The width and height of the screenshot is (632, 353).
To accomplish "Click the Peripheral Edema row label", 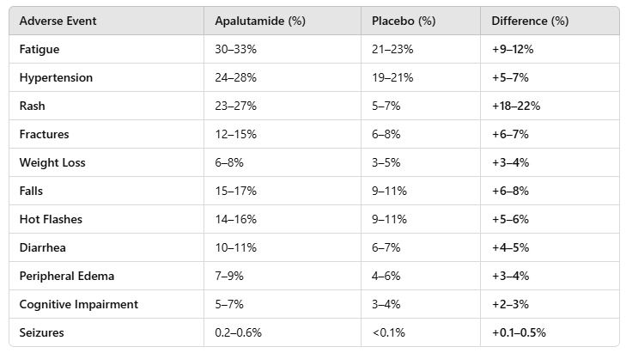I will coord(67,276).
